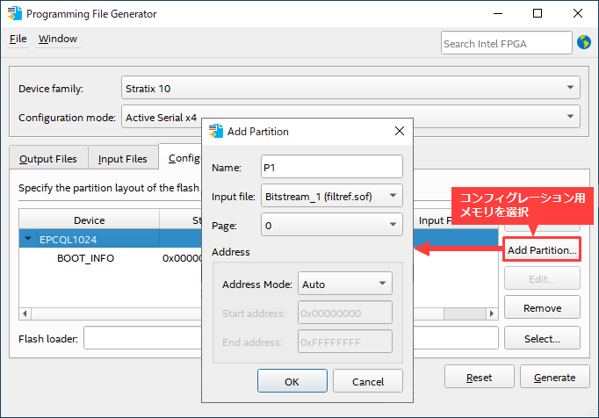Switch to the Input Files tab
The width and height of the screenshot is (599, 418).
122,159
